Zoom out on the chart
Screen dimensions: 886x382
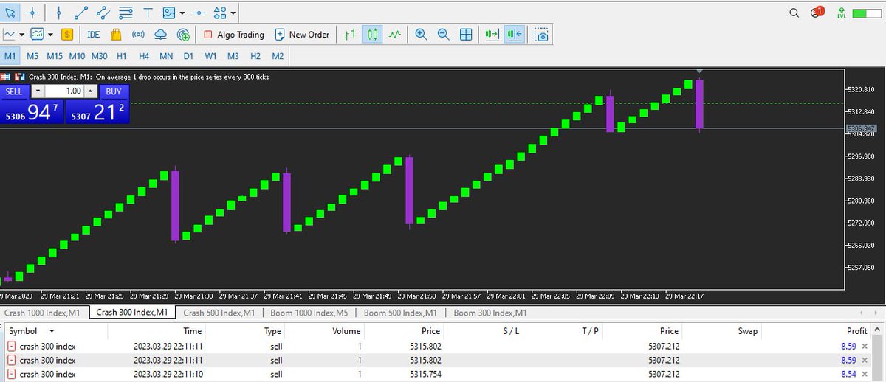coord(443,34)
